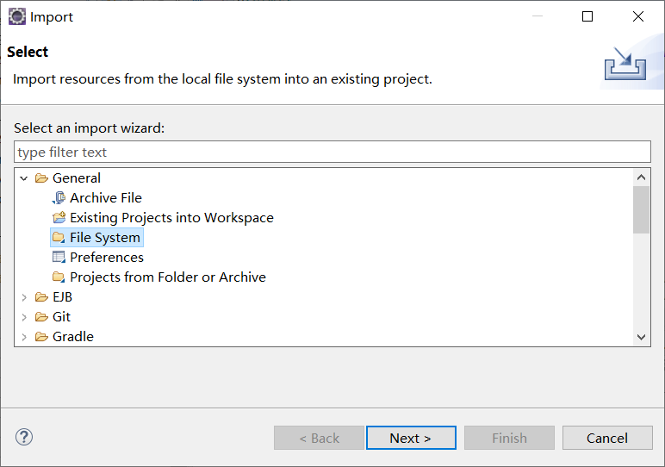Expand the EJB category

point(24,296)
